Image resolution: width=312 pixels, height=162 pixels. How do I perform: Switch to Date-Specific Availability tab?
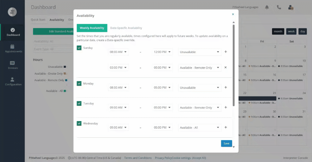[x=126, y=28]
